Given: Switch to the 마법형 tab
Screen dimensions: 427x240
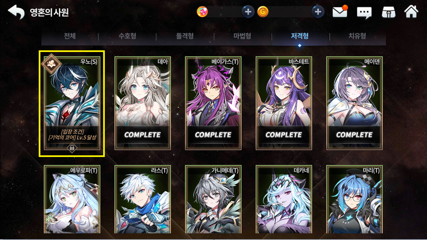Looking at the screenshot, I should coord(242,36).
